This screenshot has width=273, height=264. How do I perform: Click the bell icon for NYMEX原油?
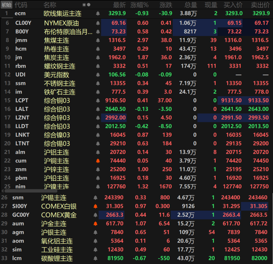[x=98, y=23]
